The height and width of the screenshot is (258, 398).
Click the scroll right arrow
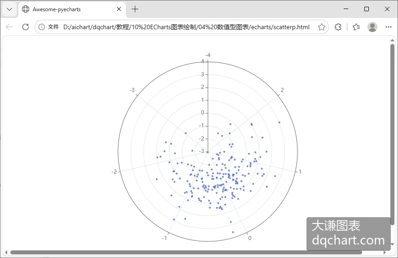(385, 253)
